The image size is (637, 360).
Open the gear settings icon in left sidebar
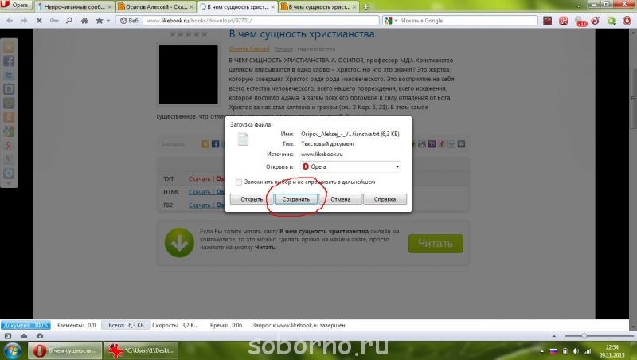tap(9, 174)
